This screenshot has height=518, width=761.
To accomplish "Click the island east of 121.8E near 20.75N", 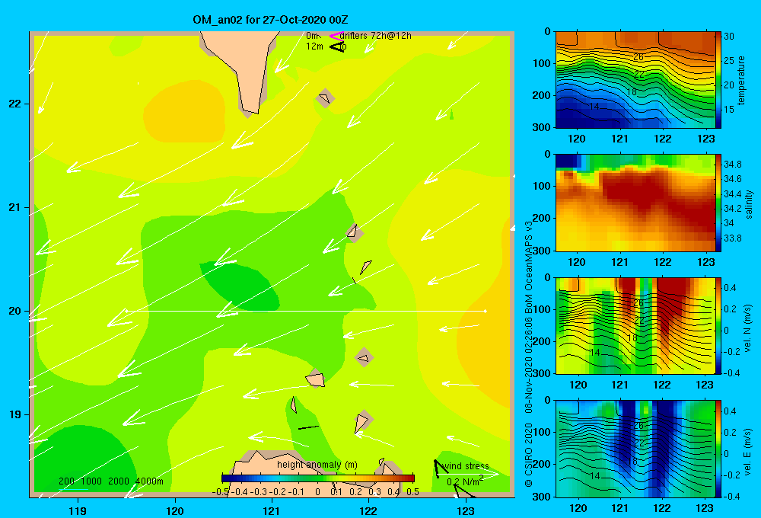I will click(355, 232).
